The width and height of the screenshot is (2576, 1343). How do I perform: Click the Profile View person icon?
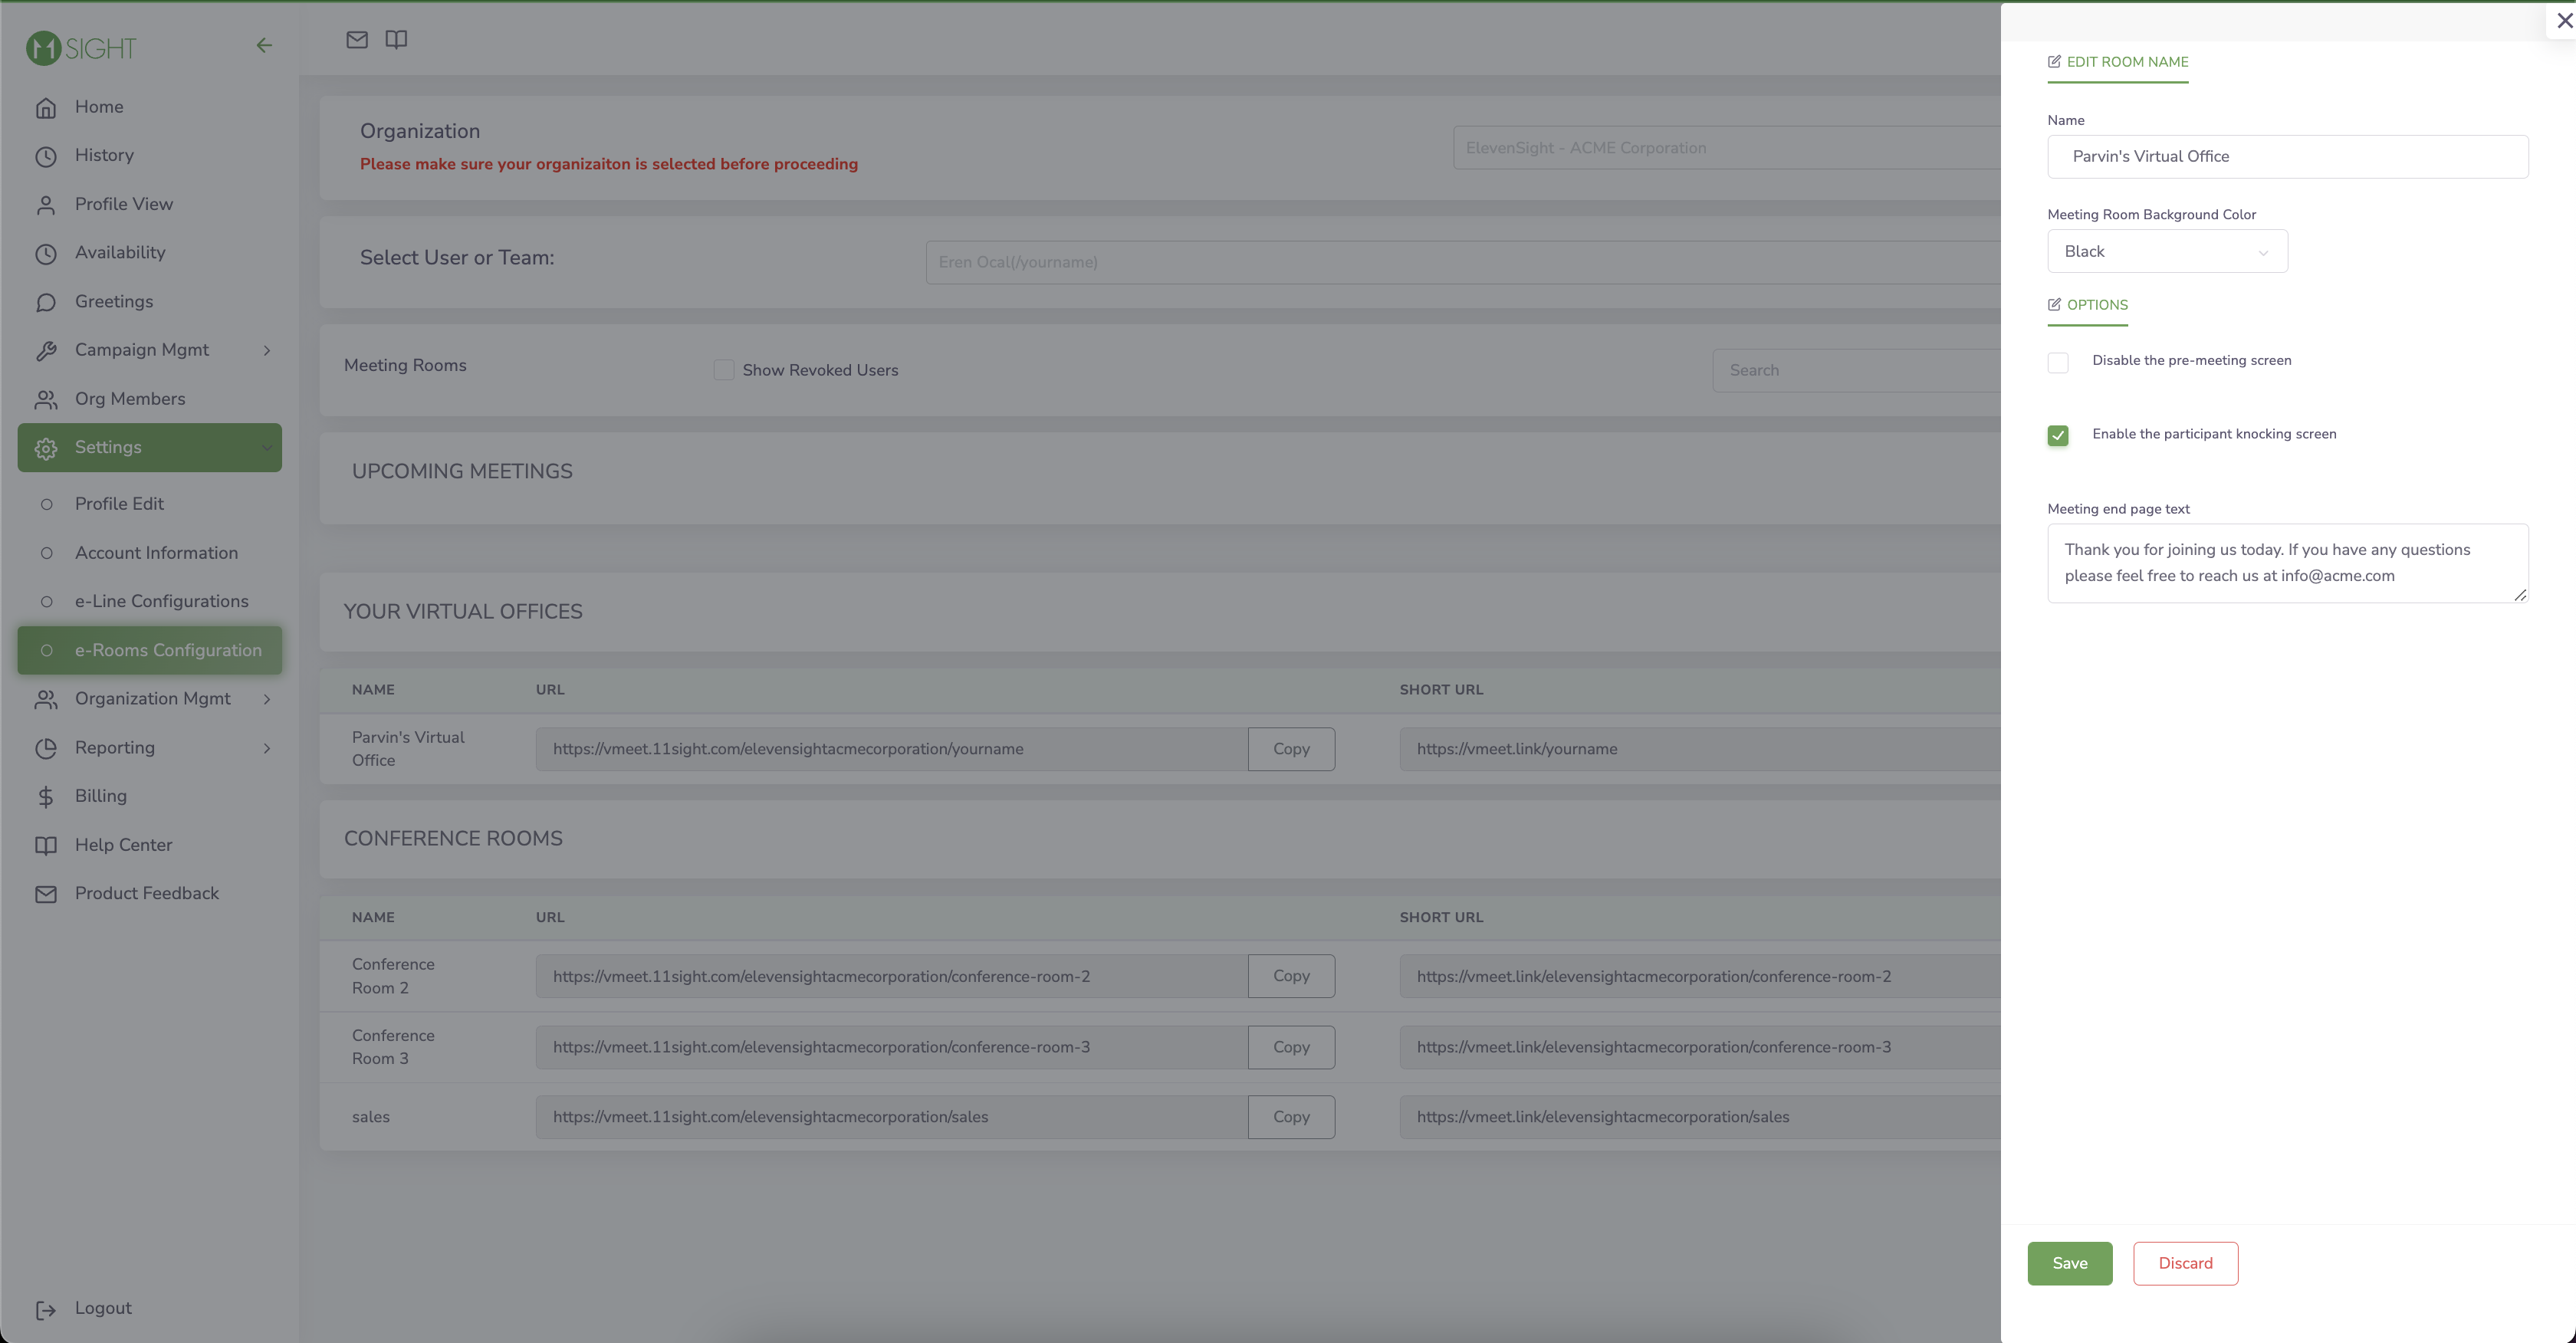pos(46,205)
